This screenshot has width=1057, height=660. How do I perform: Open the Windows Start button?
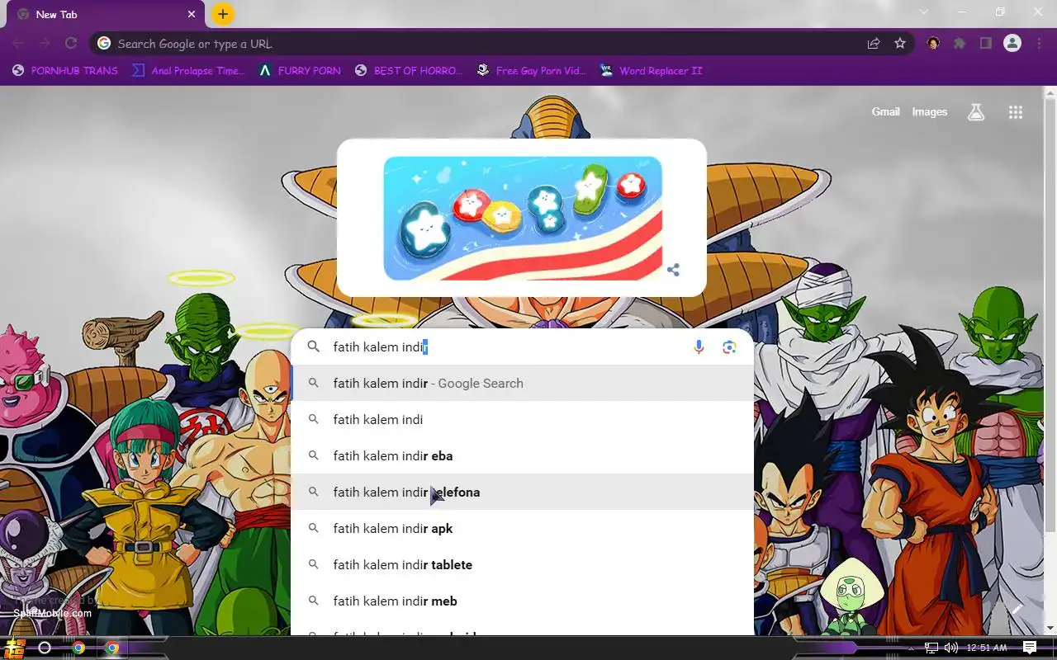pyautogui.click(x=15, y=648)
